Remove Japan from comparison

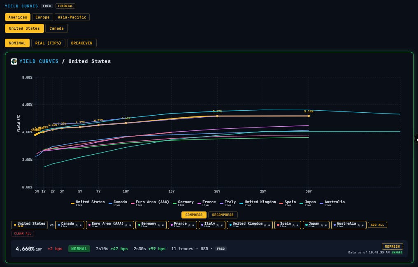point(326,225)
